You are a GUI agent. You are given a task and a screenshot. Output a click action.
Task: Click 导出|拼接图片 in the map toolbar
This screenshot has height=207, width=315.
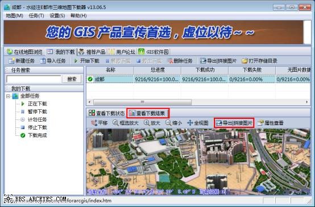(234, 123)
